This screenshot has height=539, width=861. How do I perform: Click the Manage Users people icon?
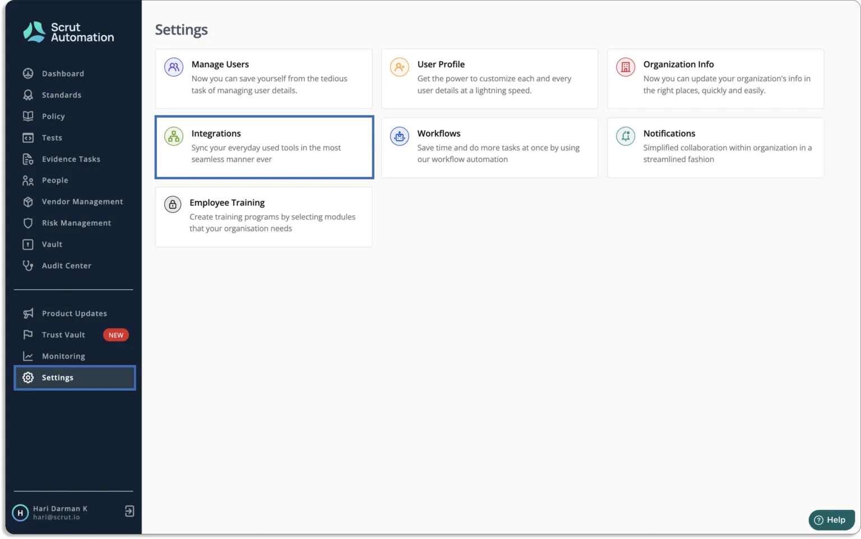coord(174,67)
